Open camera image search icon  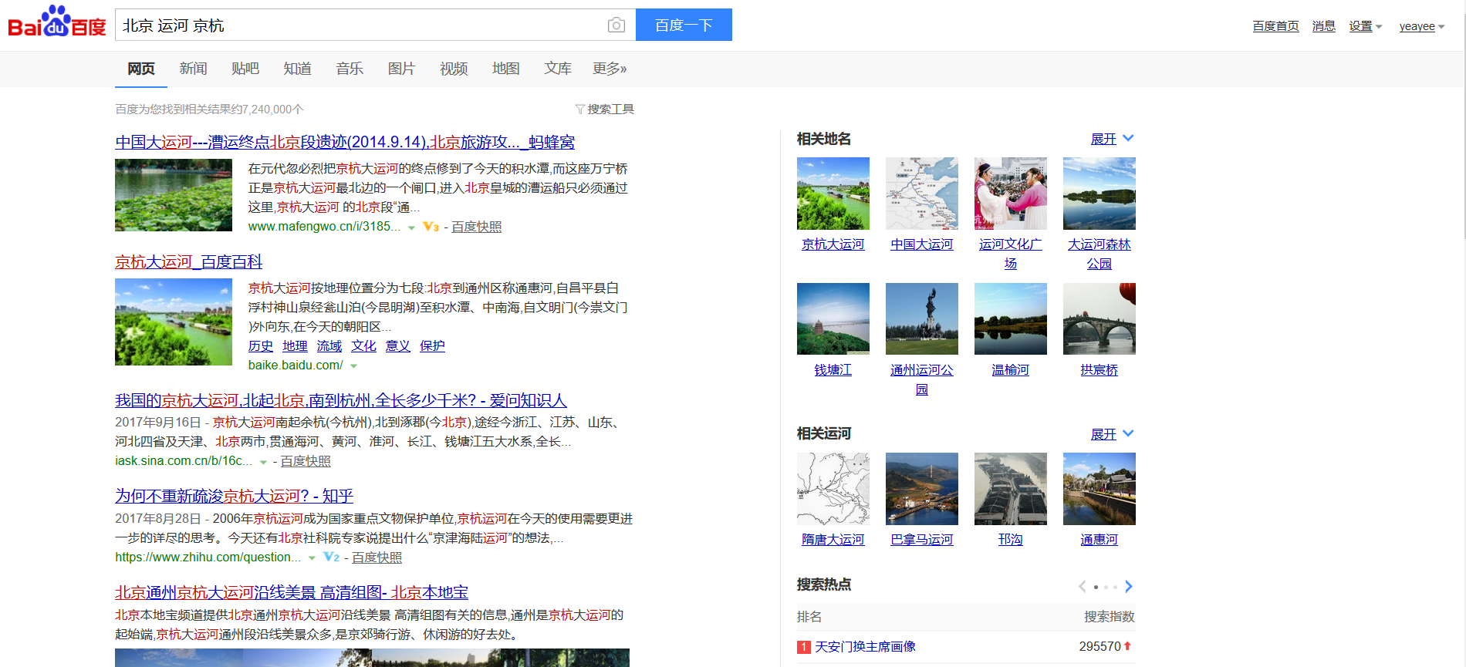tap(616, 25)
